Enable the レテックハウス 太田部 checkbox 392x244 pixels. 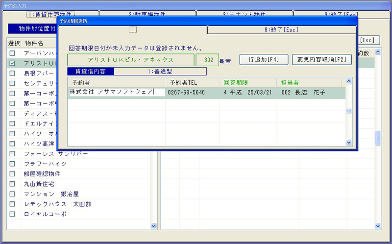click(x=12, y=204)
